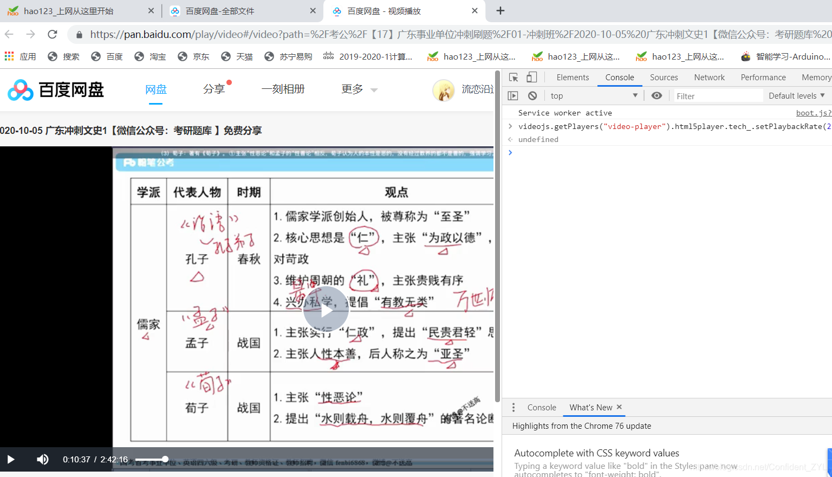Image resolution: width=832 pixels, height=477 pixels.
Task: Play the video with center play button
Action: (x=326, y=310)
